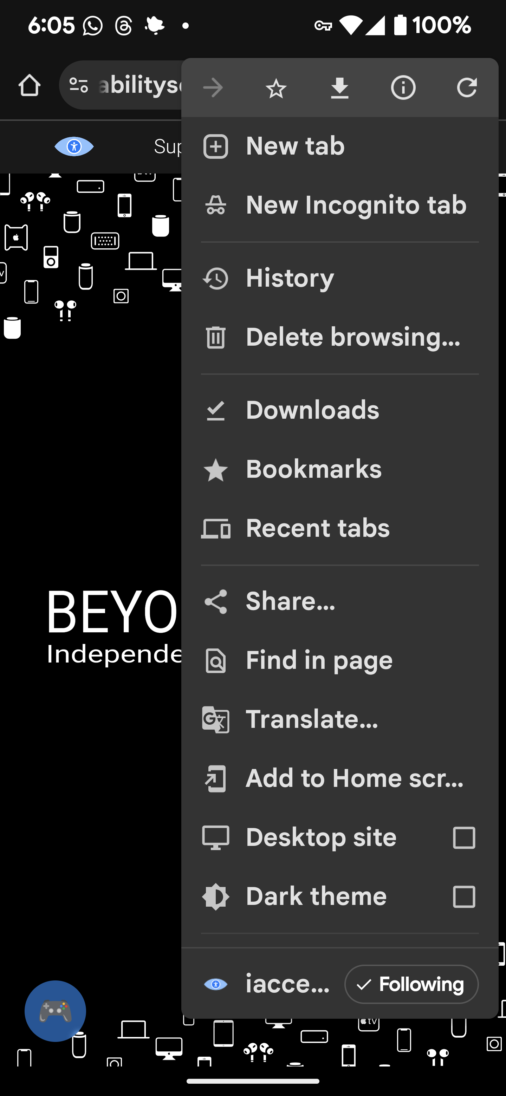Toggle the Following button
The width and height of the screenshot is (506, 1096).
click(411, 985)
